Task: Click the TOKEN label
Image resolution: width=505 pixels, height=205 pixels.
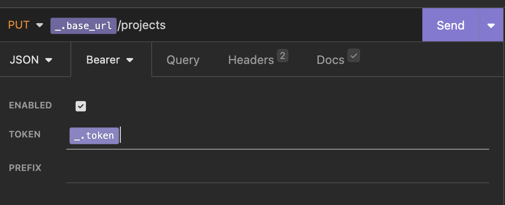Action: coord(25,134)
